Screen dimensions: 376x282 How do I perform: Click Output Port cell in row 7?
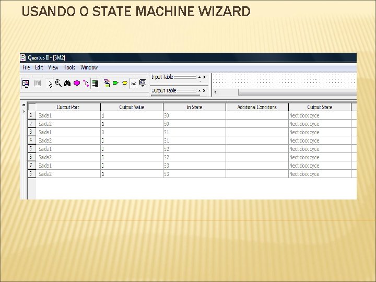68,166
